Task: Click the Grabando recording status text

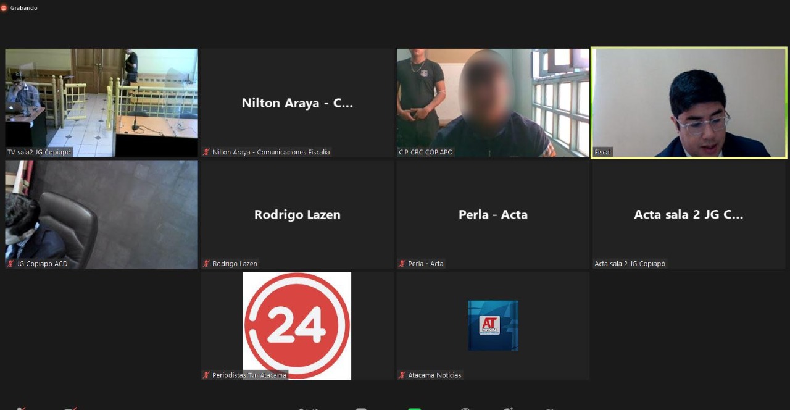Action: (x=24, y=8)
